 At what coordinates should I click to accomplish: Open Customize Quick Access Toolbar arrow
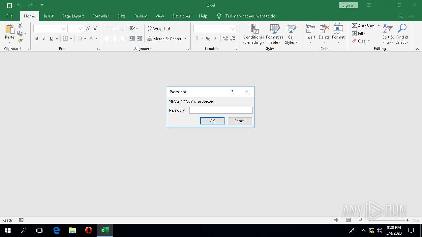42,5
